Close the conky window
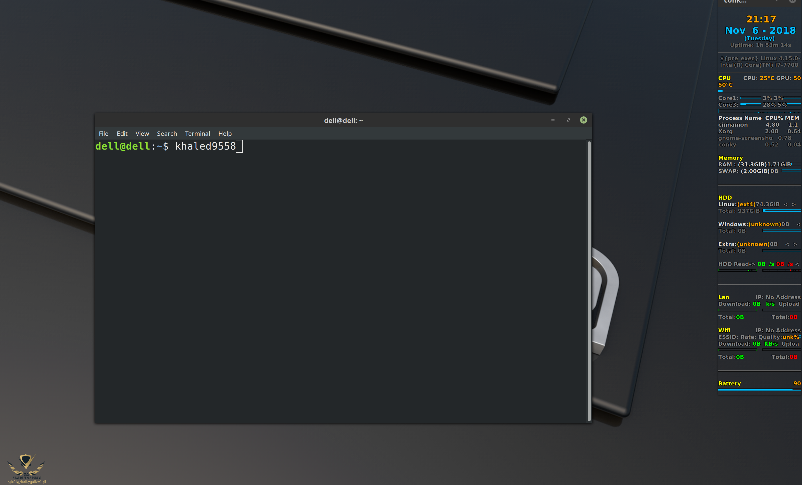 click(x=792, y=1)
